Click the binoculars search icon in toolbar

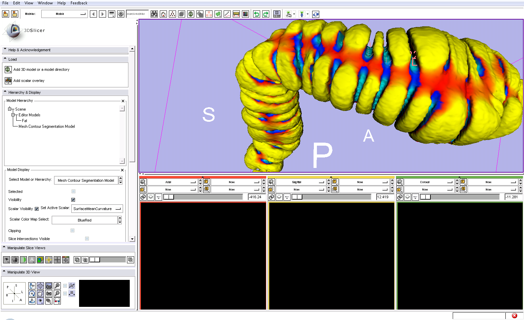(154, 14)
